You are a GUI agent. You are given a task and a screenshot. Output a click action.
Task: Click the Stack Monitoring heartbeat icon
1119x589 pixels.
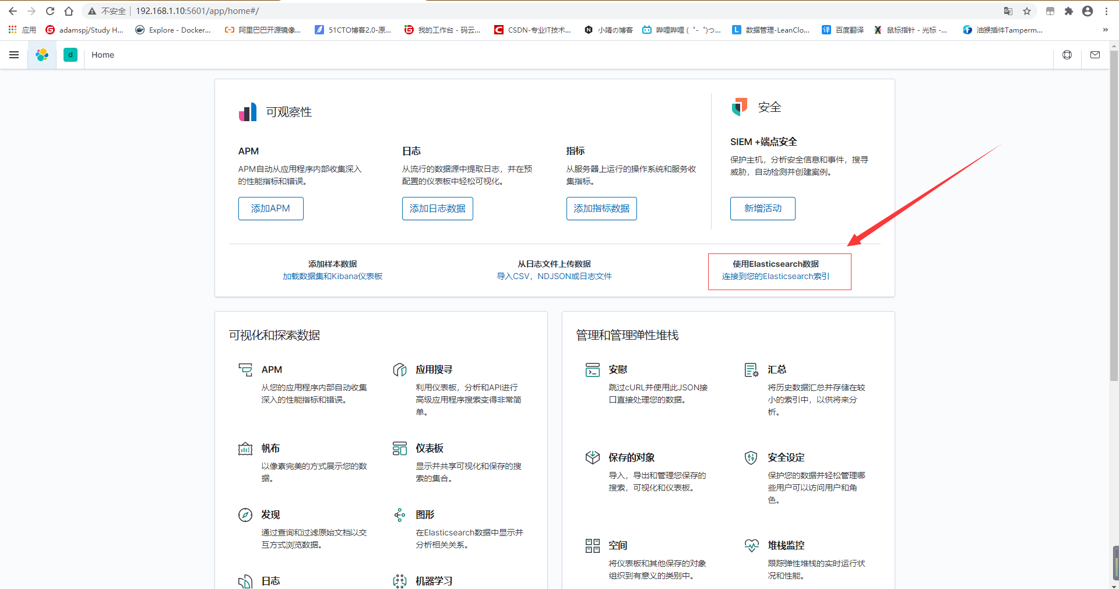click(x=752, y=545)
